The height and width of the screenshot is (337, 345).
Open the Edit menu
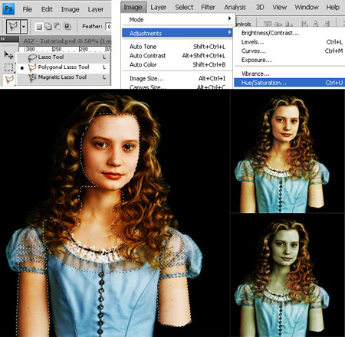coord(47,9)
